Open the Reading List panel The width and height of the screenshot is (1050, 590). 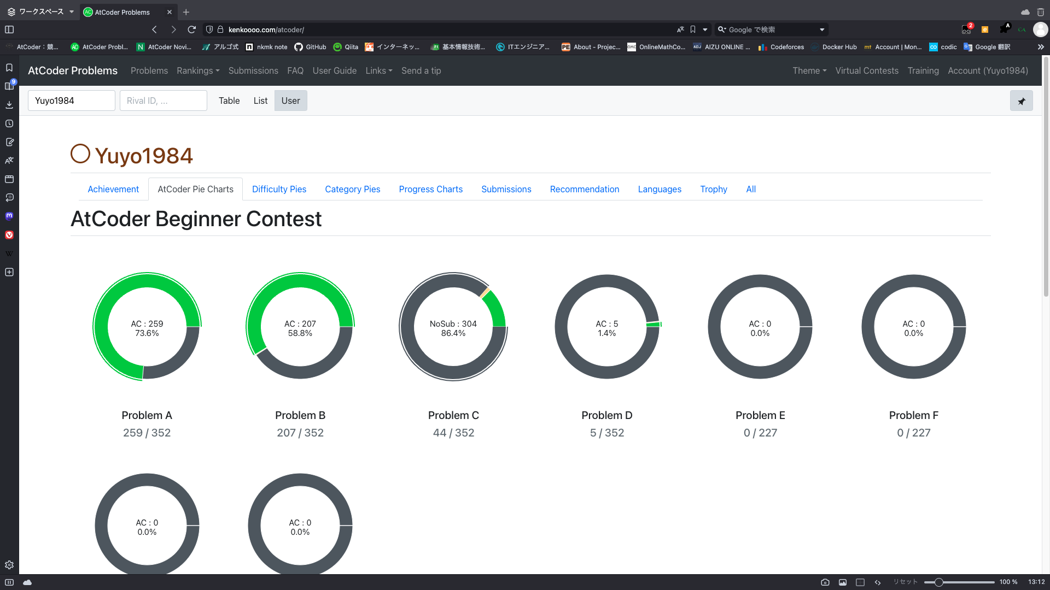(x=9, y=86)
